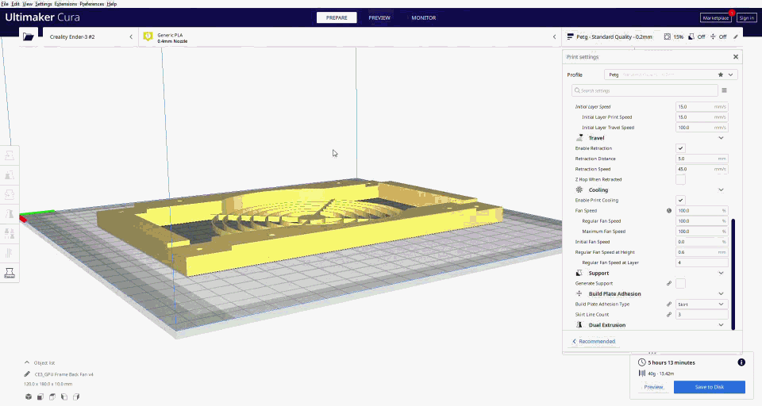
Task: Click the Marketplace button
Action: [x=716, y=18]
